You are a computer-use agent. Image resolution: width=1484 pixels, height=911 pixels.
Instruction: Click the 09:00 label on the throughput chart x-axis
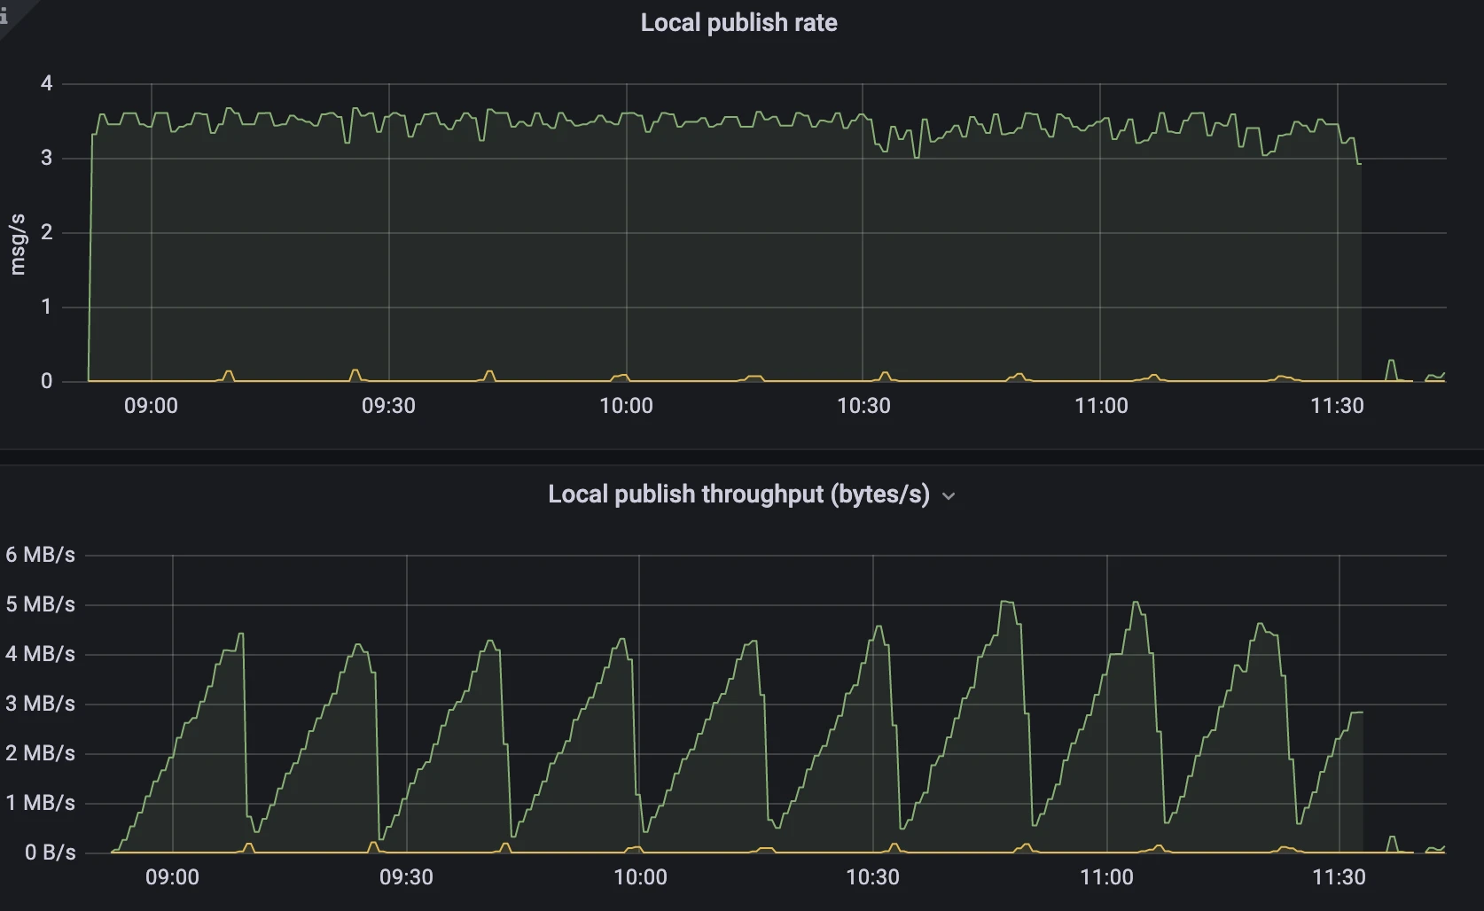(x=172, y=877)
